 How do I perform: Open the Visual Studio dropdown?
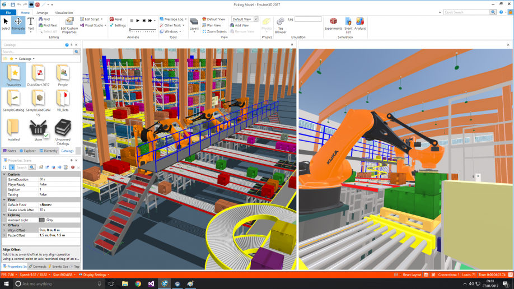[x=93, y=25]
